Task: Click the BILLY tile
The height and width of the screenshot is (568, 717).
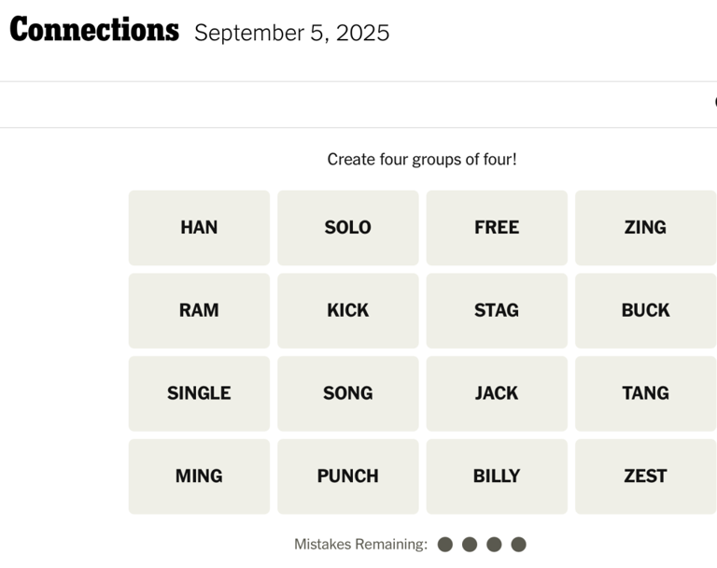Action: coord(497,476)
